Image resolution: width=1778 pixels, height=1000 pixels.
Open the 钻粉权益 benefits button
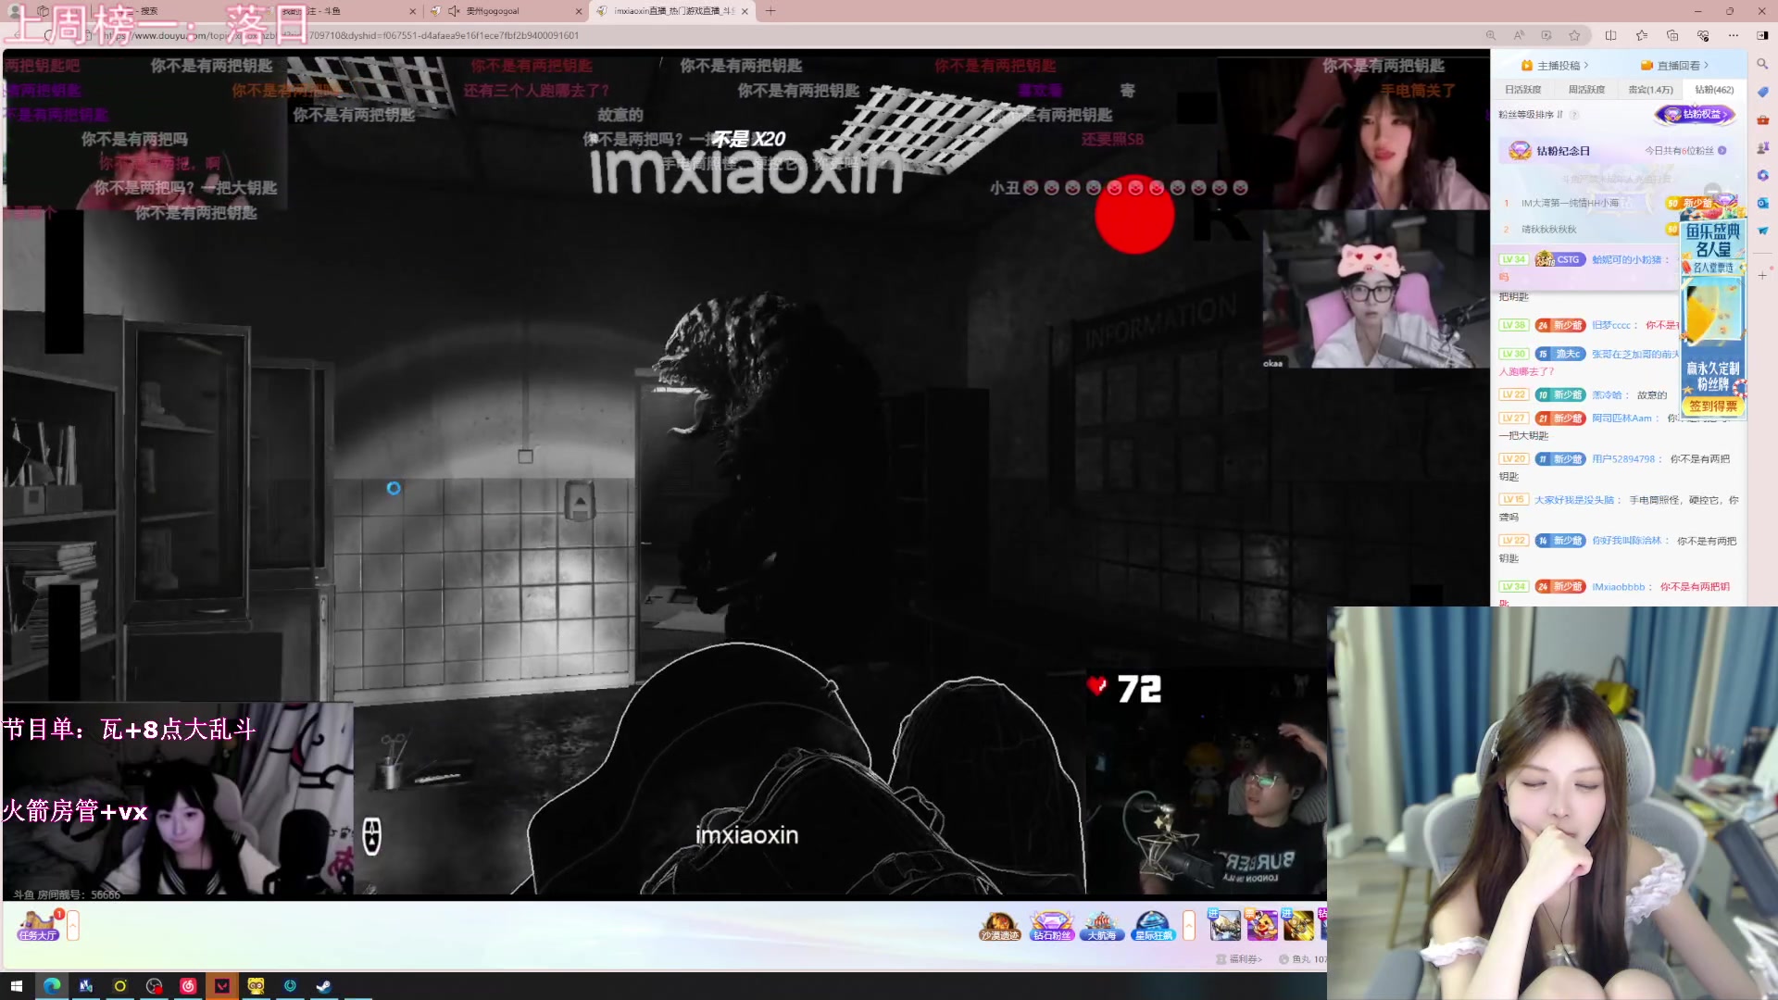(1695, 115)
